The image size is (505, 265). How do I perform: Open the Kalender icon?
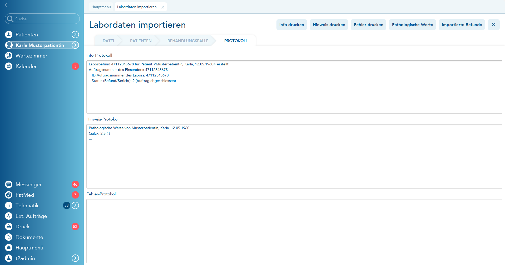pos(9,66)
